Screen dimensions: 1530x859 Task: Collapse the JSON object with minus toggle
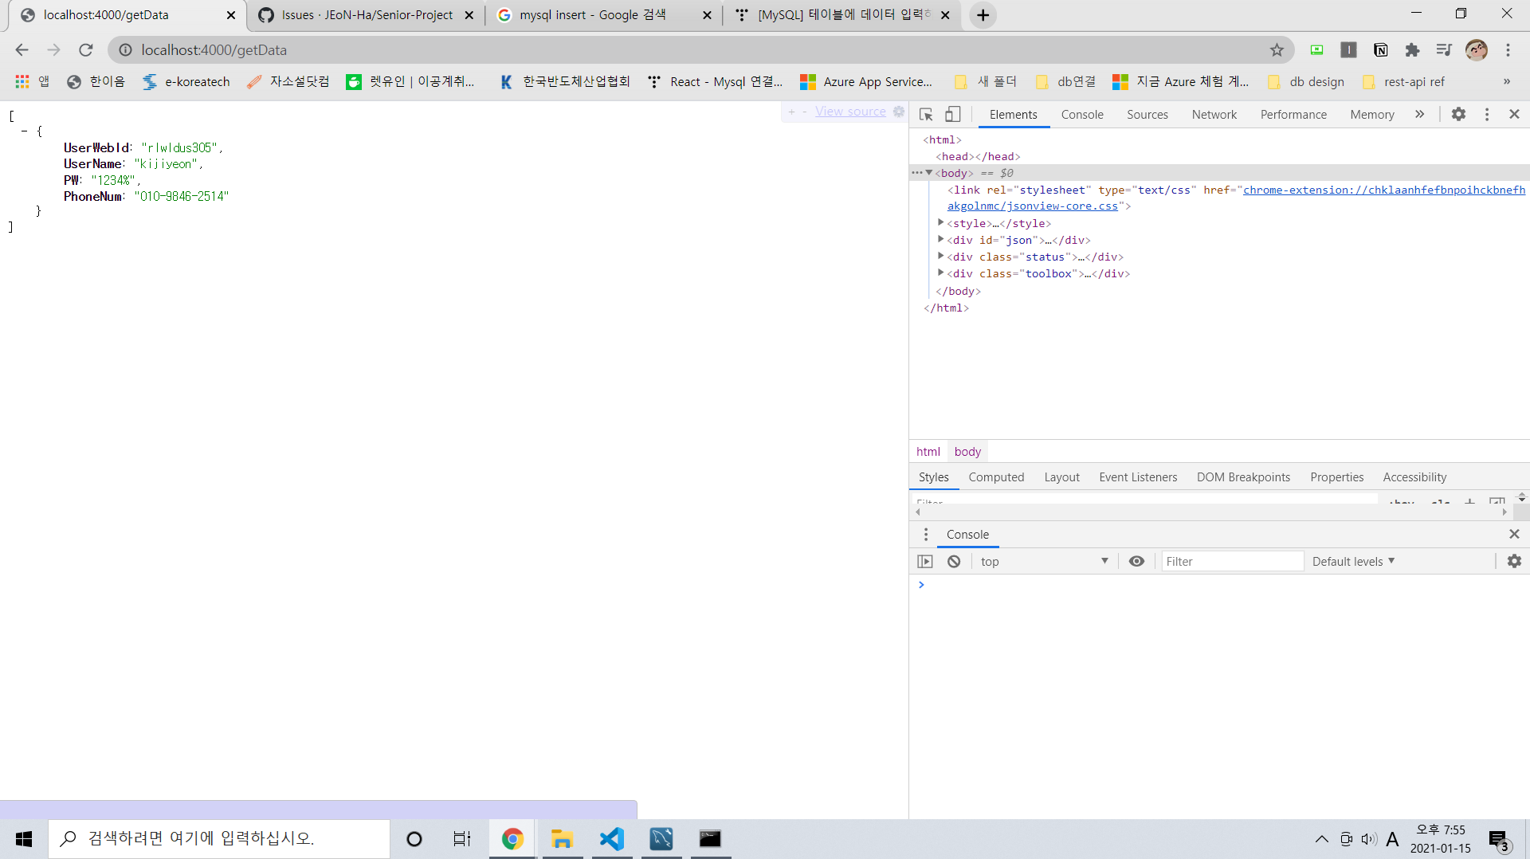(x=25, y=131)
